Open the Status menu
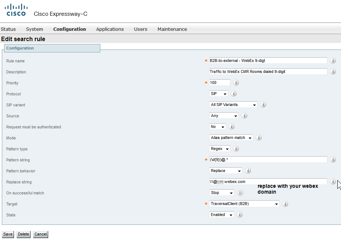 (8, 29)
